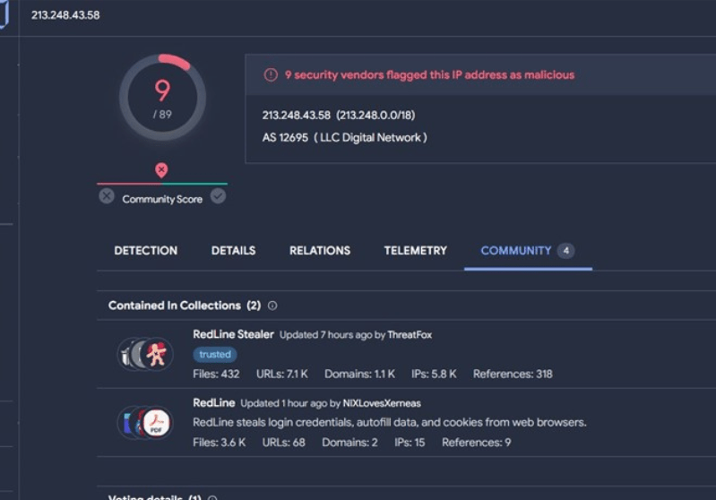Downvote using the X icon beside Community Score
Screen dimensions: 716x500
click(107, 196)
